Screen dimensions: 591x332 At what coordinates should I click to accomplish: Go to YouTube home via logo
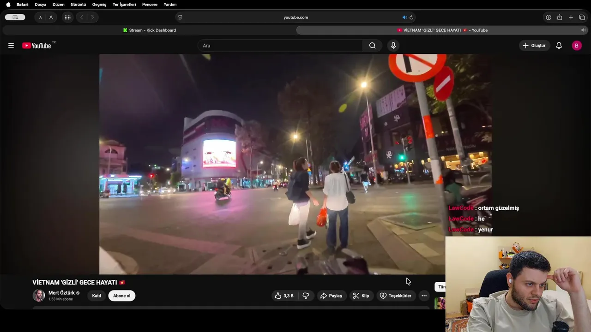[36, 46]
